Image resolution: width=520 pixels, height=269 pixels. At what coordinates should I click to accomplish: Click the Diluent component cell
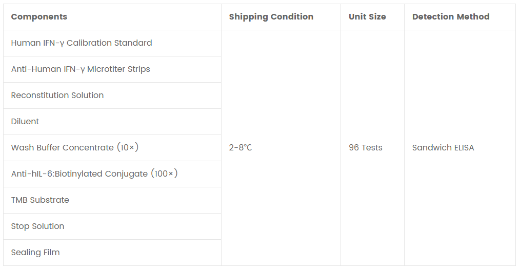tap(25, 122)
